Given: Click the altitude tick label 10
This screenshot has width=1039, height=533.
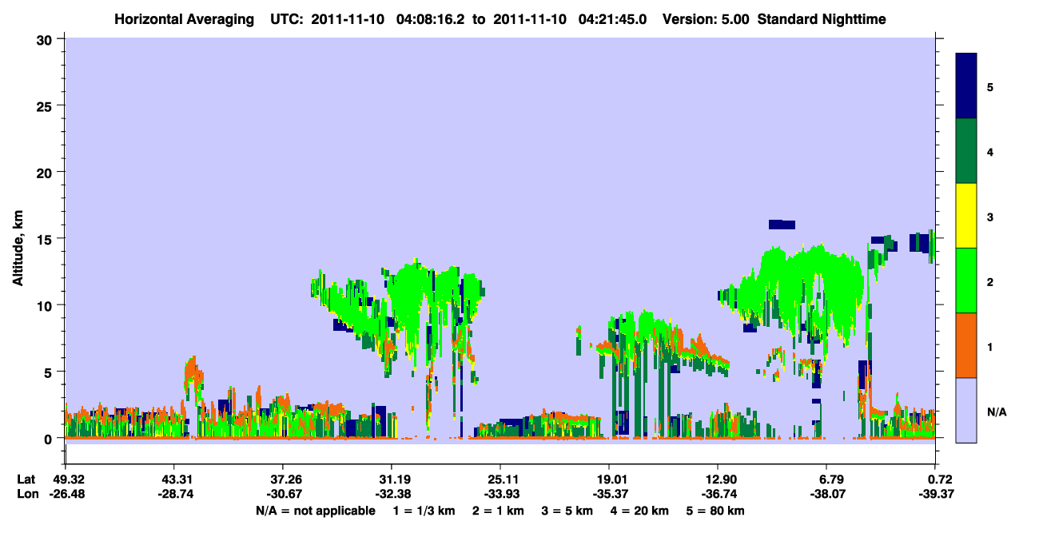Looking at the screenshot, I should [x=46, y=305].
